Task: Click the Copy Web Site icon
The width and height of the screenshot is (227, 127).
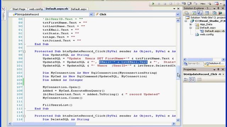Action: (214, 13)
